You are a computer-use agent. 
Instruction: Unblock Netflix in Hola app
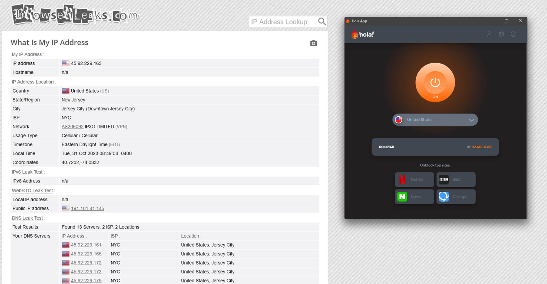pos(414,180)
